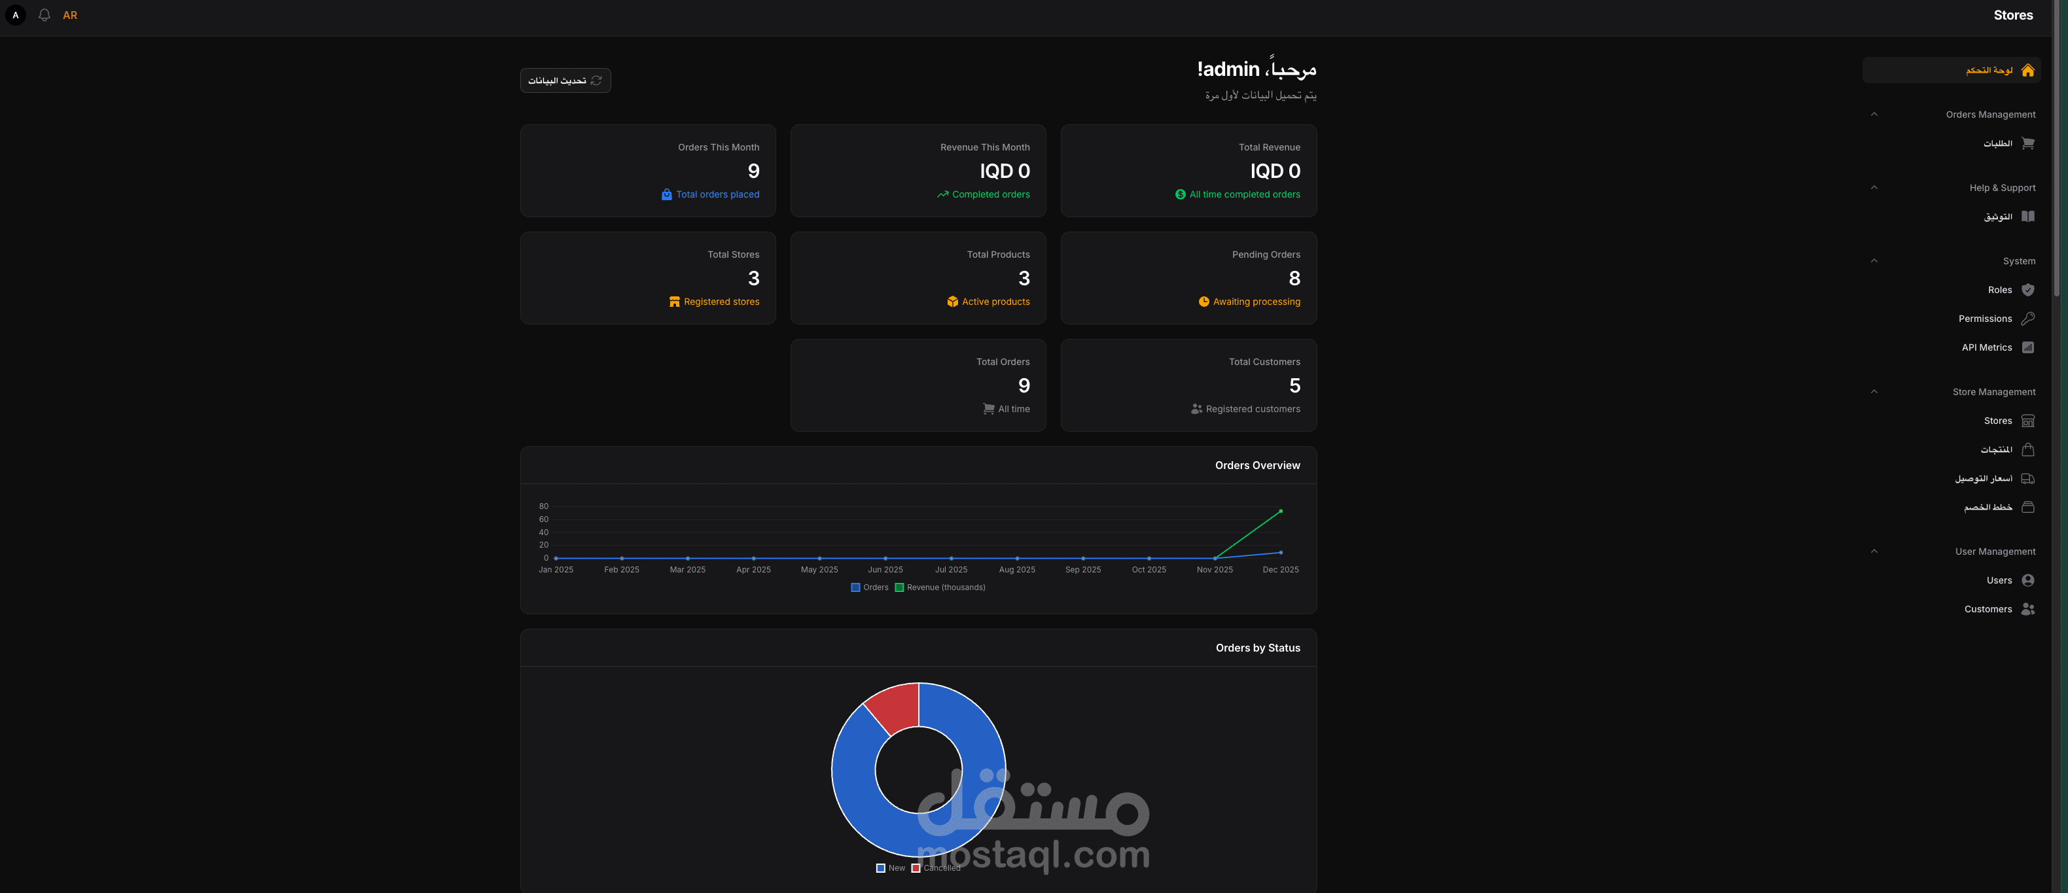The image size is (2068, 893).
Task: Click the Users profile icon in sidebar
Action: (x=2028, y=580)
